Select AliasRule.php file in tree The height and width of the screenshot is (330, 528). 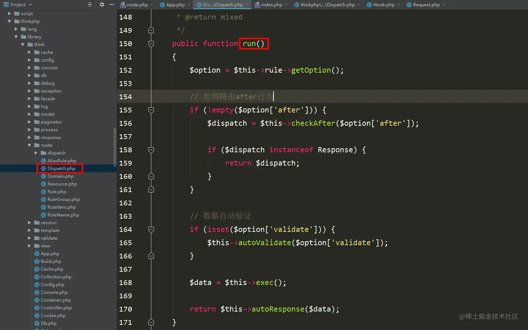pos(59,161)
